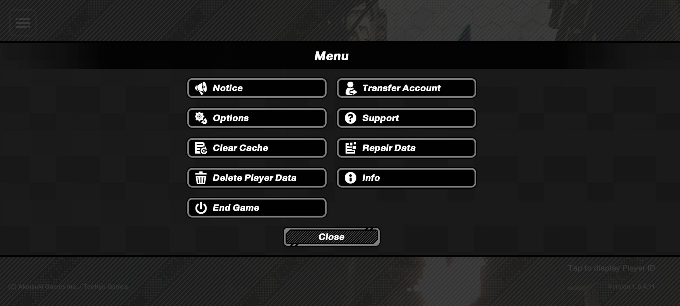This screenshot has width=680, height=306.
Task: Open Options settings menu
Action: 257,118
